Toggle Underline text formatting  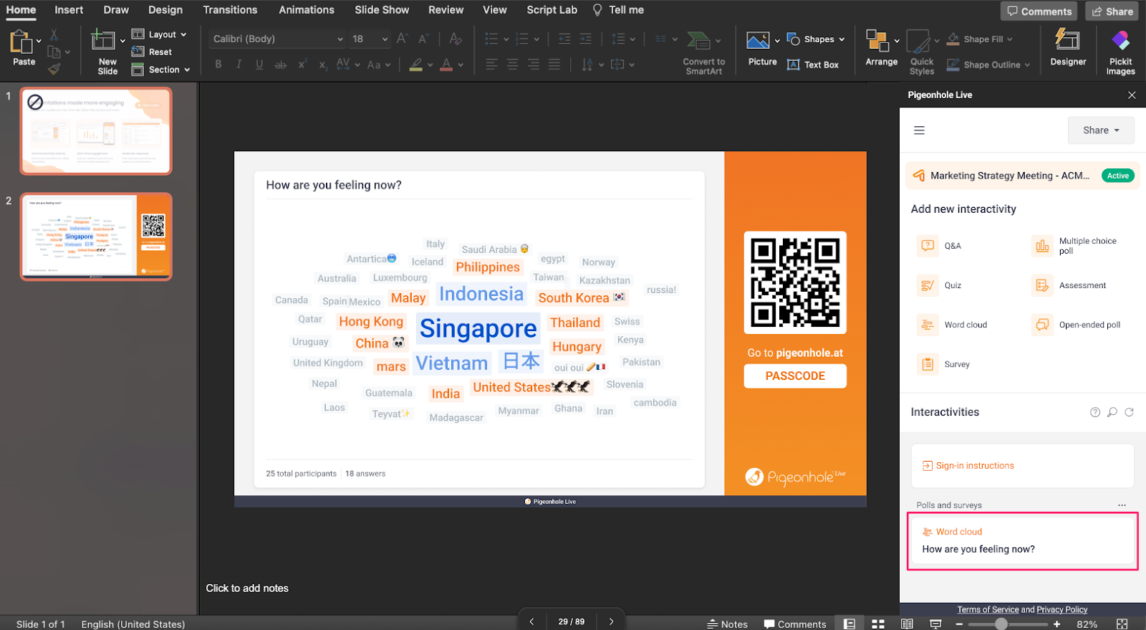[x=259, y=65]
